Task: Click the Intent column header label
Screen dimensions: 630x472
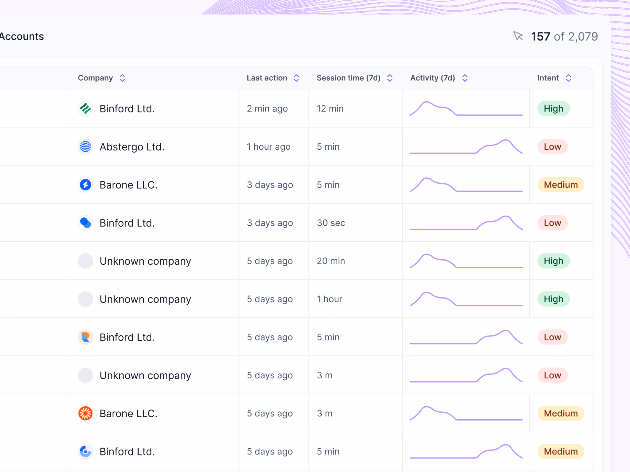Action: pos(548,78)
